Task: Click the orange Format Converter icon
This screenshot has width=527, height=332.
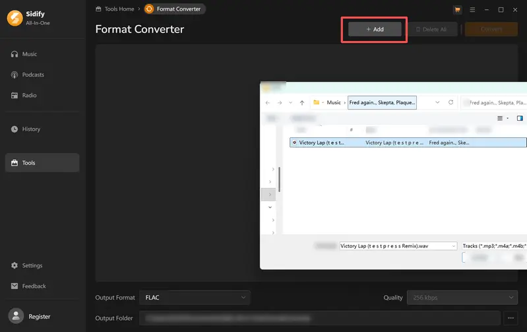Action: pos(149,9)
